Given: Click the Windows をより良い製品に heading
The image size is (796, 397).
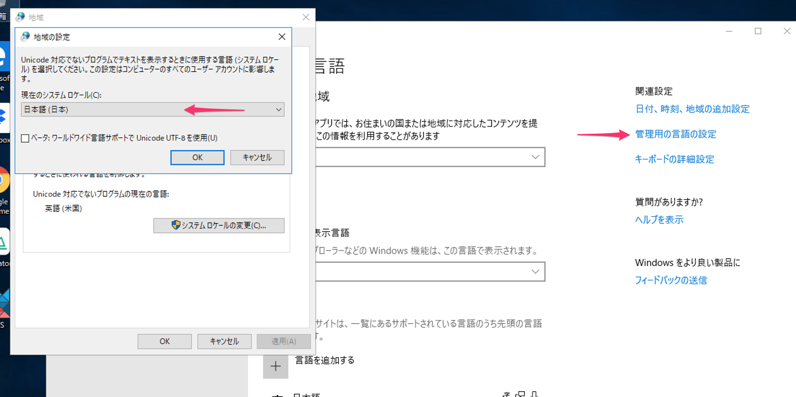Looking at the screenshot, I should pos(688,262).
